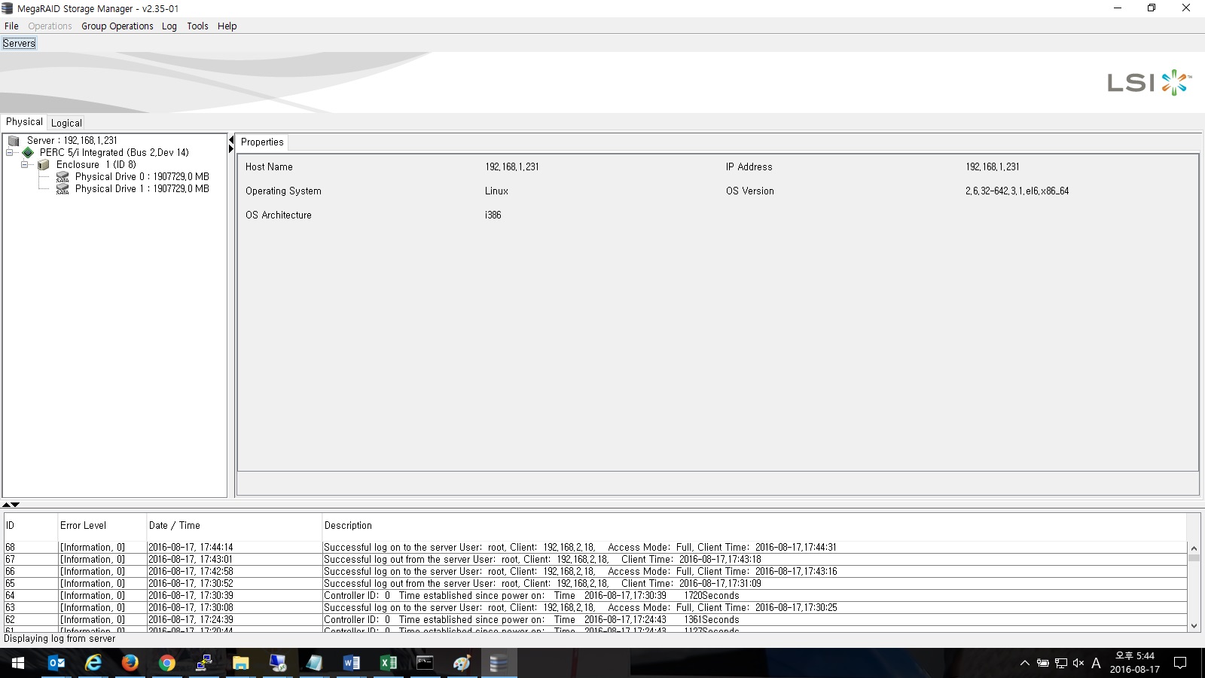Collapse the PERC 5/i Integrated tree node
This screenshot has width=1205, height=678.
coord(10,152)
